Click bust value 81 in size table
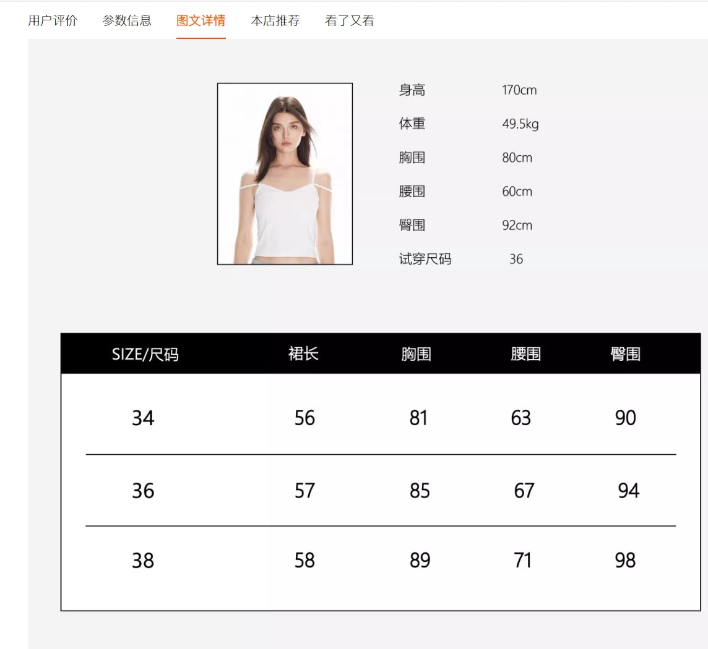This screenshot has height=649, width=708. pyautogui.click(x=418, y=418)
